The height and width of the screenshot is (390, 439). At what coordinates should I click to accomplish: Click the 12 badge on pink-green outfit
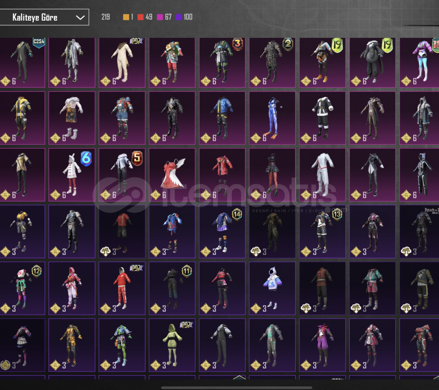[37, 271]
